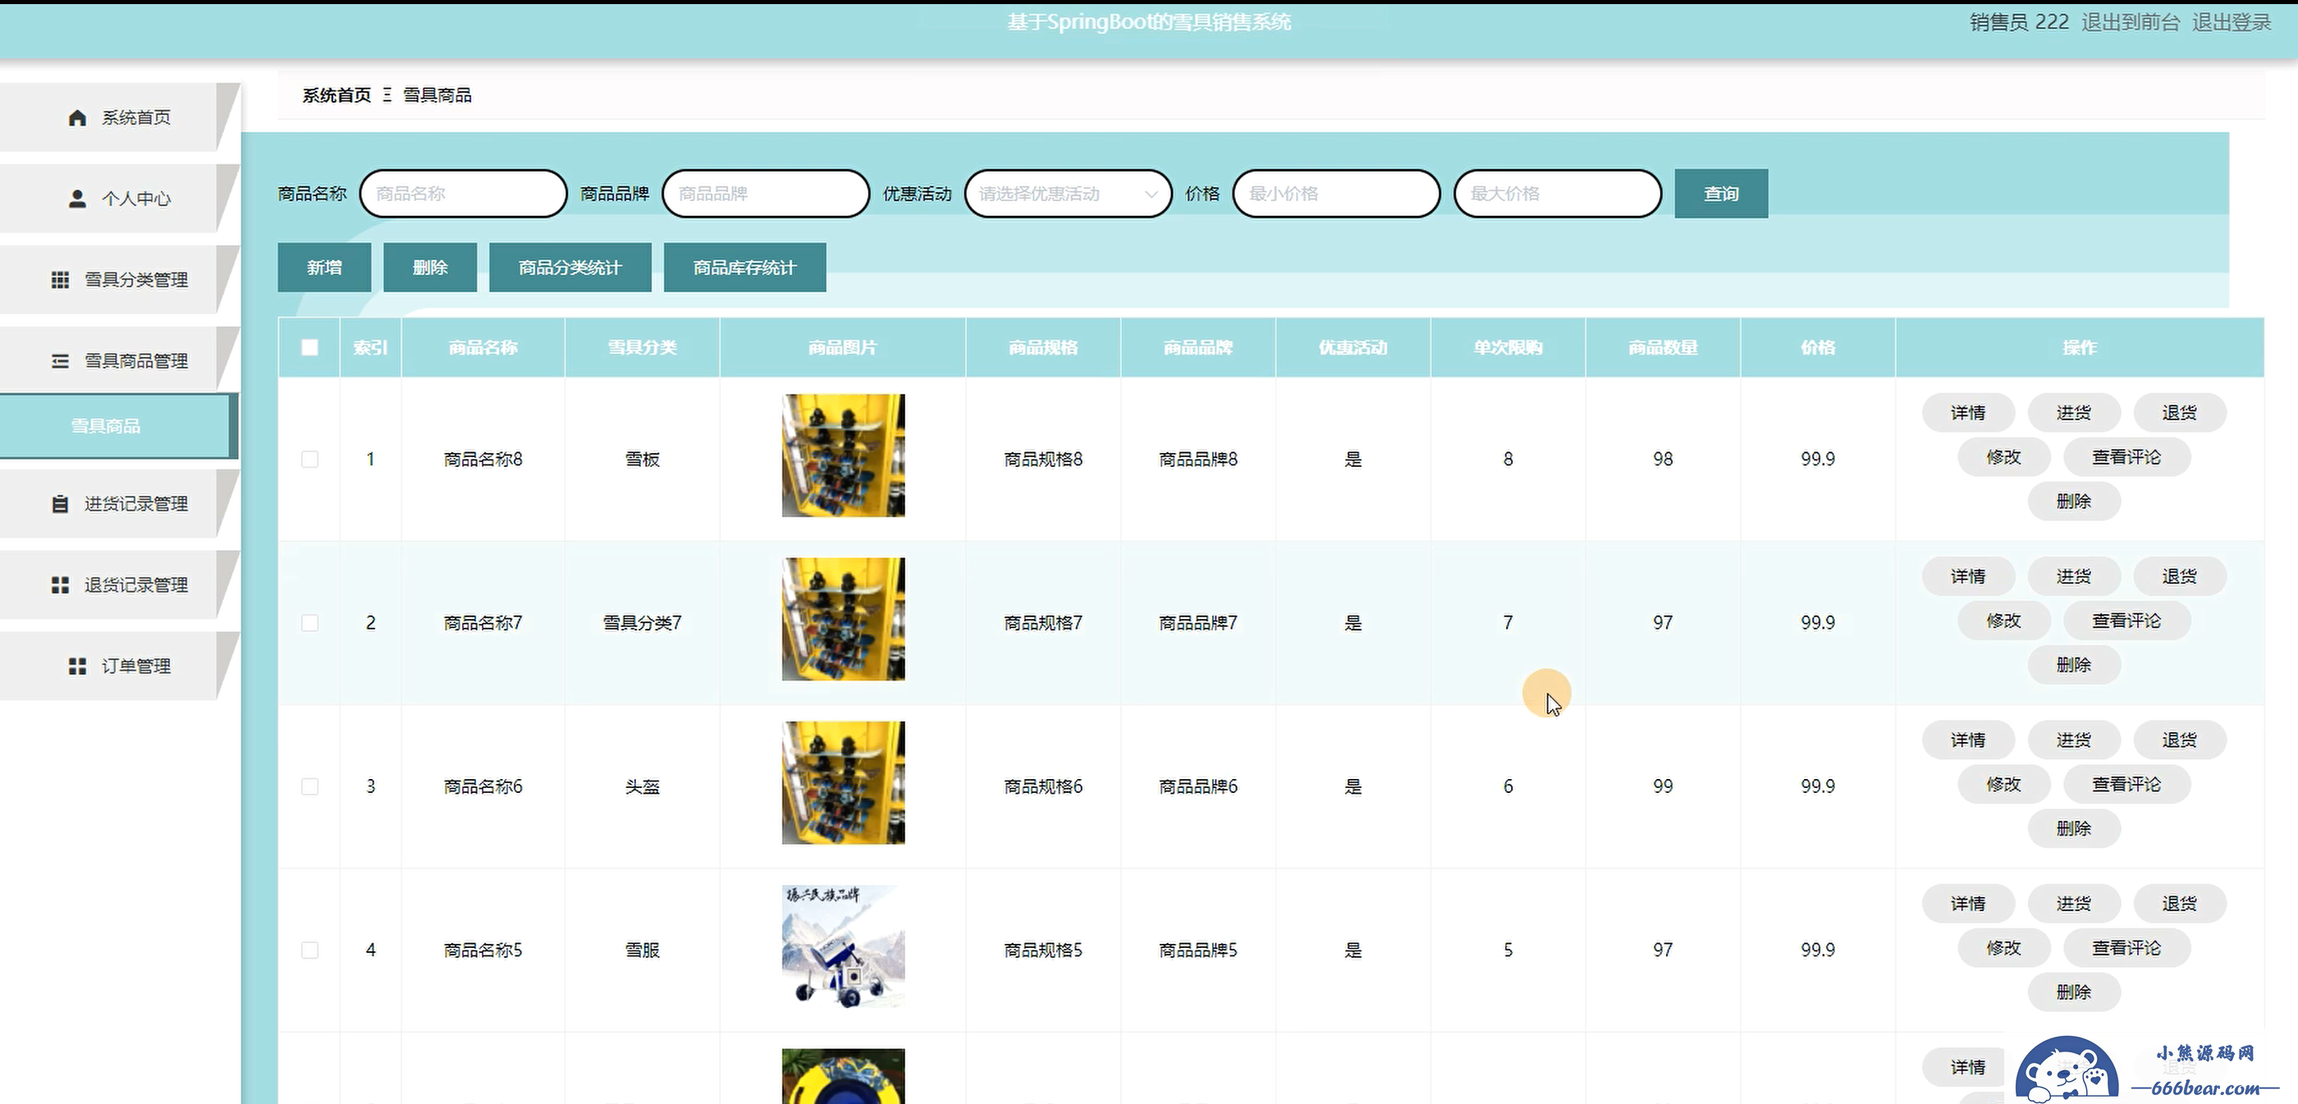Expand 订单管理 sidebar menu
Viewport: 2298px width, 1104px height.
coord(119,667)
